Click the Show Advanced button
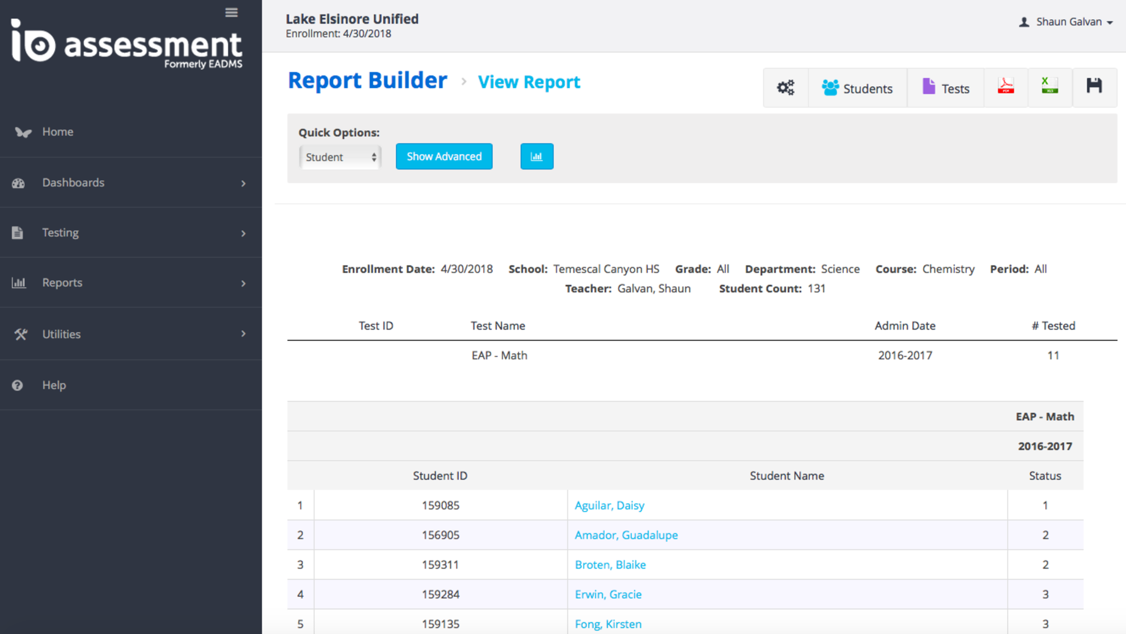 point(444,157)
